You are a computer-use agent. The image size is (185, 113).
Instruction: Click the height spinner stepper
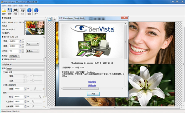pyautogui.click(x=20, y=46)
